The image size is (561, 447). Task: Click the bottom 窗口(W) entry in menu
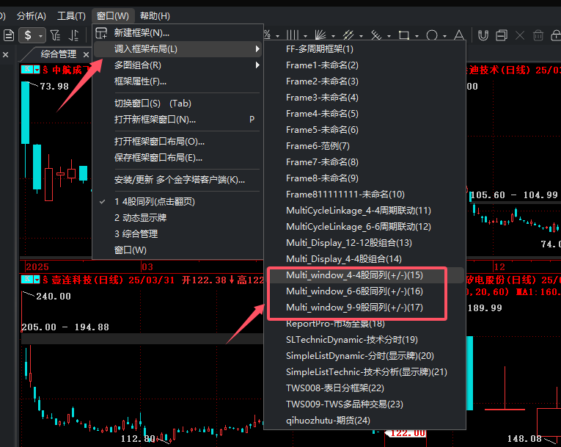177,250
